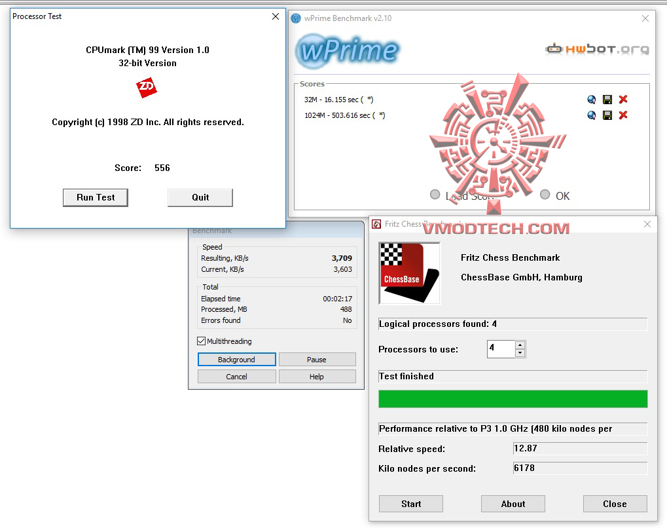Click the Close button in Fritz Chess
This screenshot has width=667, height=528.
point(615,504)
